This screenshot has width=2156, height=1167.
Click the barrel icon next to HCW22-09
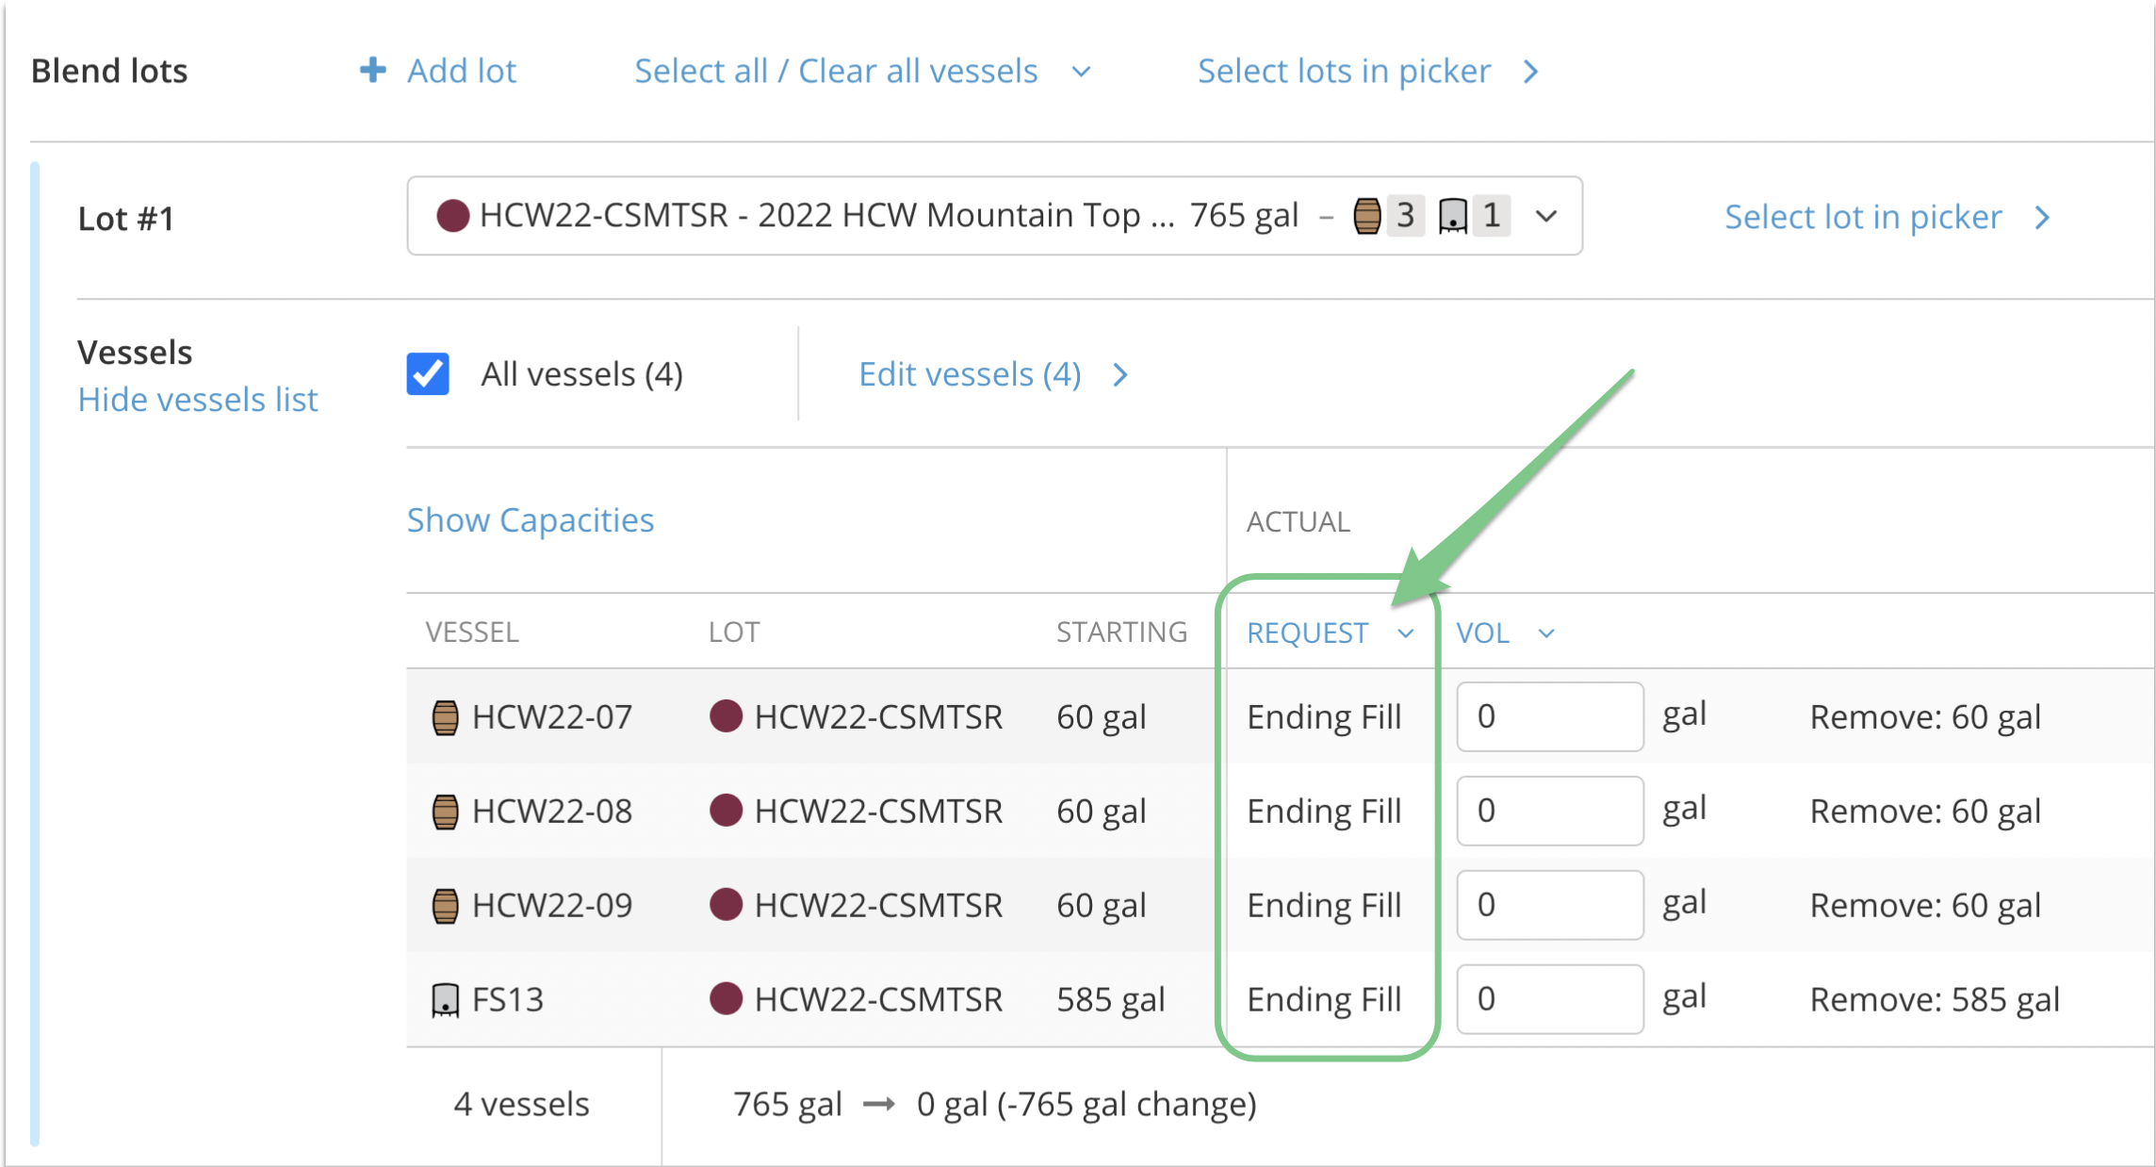(445, 906)
